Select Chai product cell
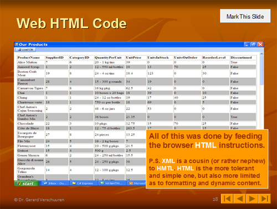The width and height of the screenshot is (277, 209). (x=30, y=93)
